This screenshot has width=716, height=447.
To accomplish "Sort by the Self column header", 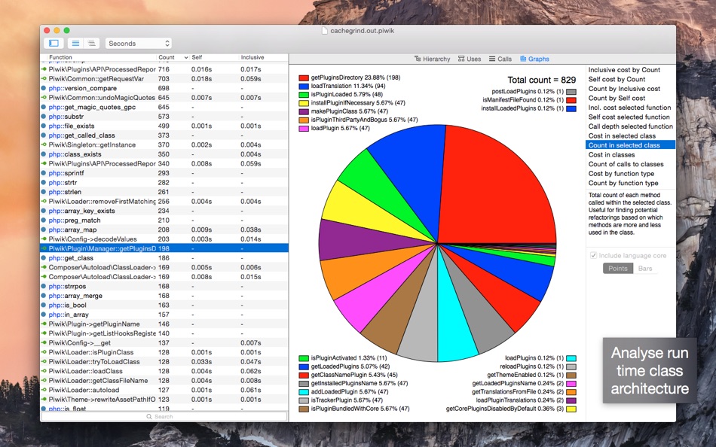I will coord(215,57).
